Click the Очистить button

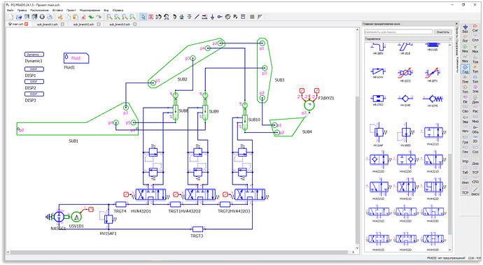(443, 32)
